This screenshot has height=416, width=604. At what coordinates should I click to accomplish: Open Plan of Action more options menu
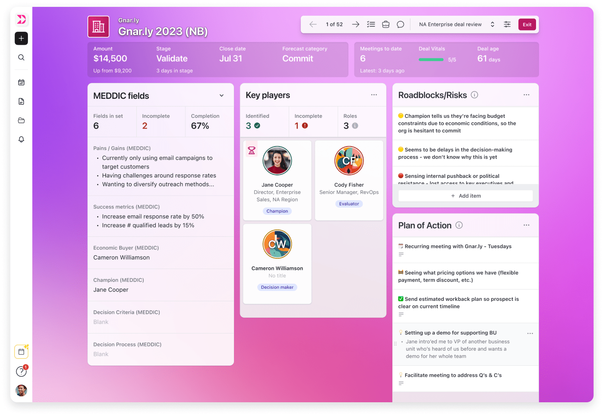pos(526,225)
